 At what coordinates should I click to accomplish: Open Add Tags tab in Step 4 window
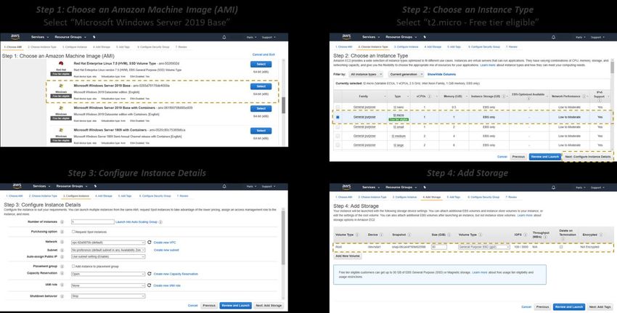454,197
